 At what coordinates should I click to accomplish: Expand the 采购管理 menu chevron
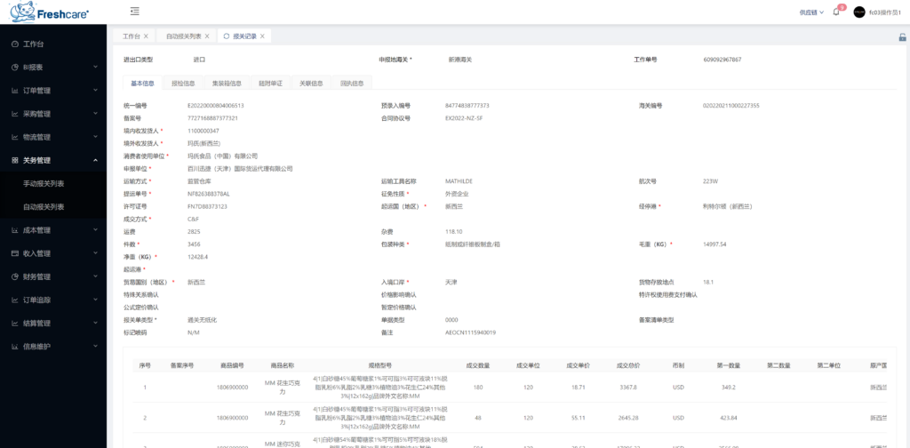(x=95, y=114)
